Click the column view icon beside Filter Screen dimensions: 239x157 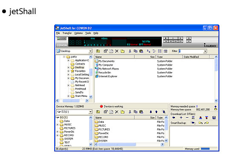click(166, 51)
